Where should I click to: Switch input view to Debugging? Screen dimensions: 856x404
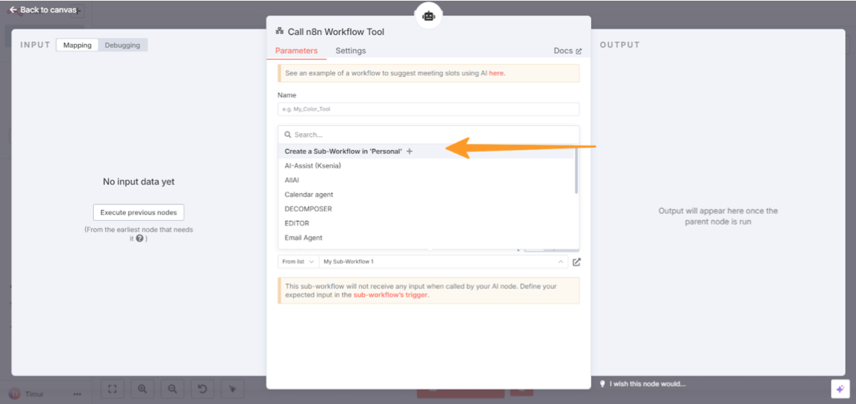tap(122, 45)
